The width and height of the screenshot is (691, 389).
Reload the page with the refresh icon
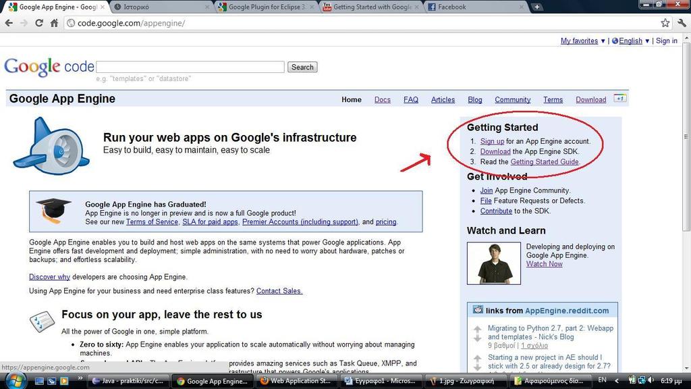point(38,23)
